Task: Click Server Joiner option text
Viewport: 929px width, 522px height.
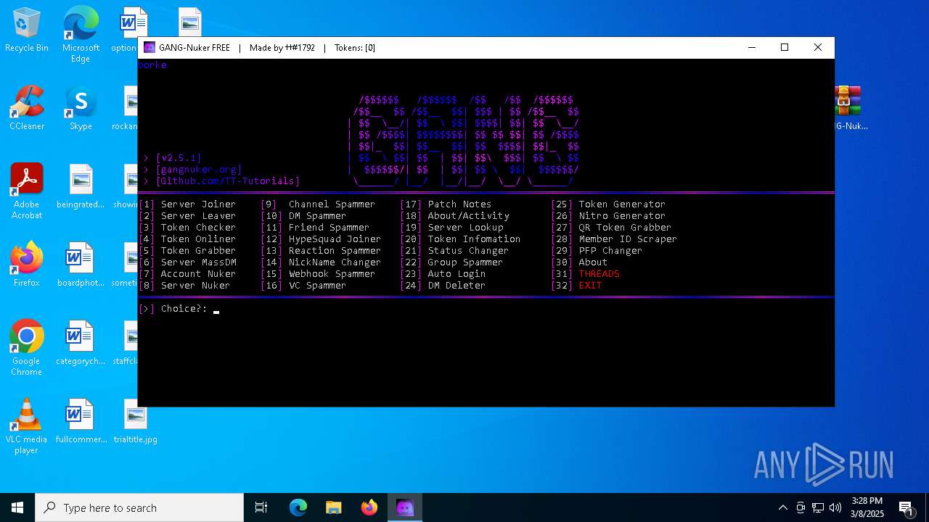Action: pyautogui.click(x=198, y=204)
